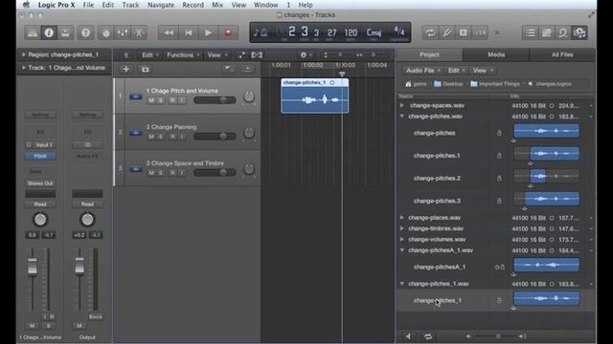The width and height of the screenshot is (613, 344).
Task: Expand change-spaces.wav disclosure triangle
Action: (402, 105)
